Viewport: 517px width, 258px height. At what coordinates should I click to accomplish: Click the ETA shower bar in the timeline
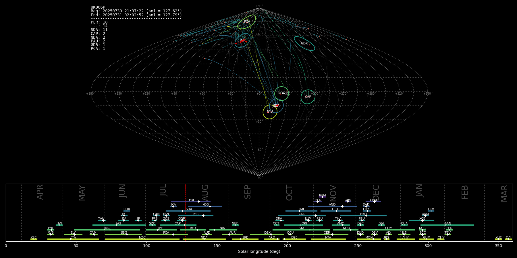(x=73, y=239)
